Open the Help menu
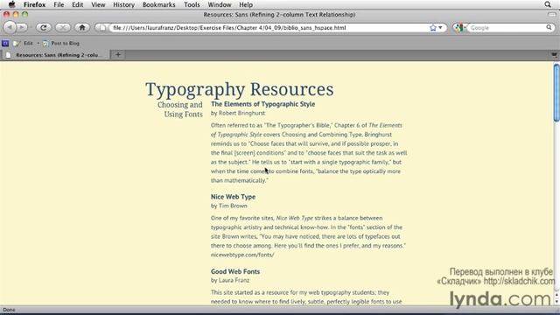 (x=246, y=4)
